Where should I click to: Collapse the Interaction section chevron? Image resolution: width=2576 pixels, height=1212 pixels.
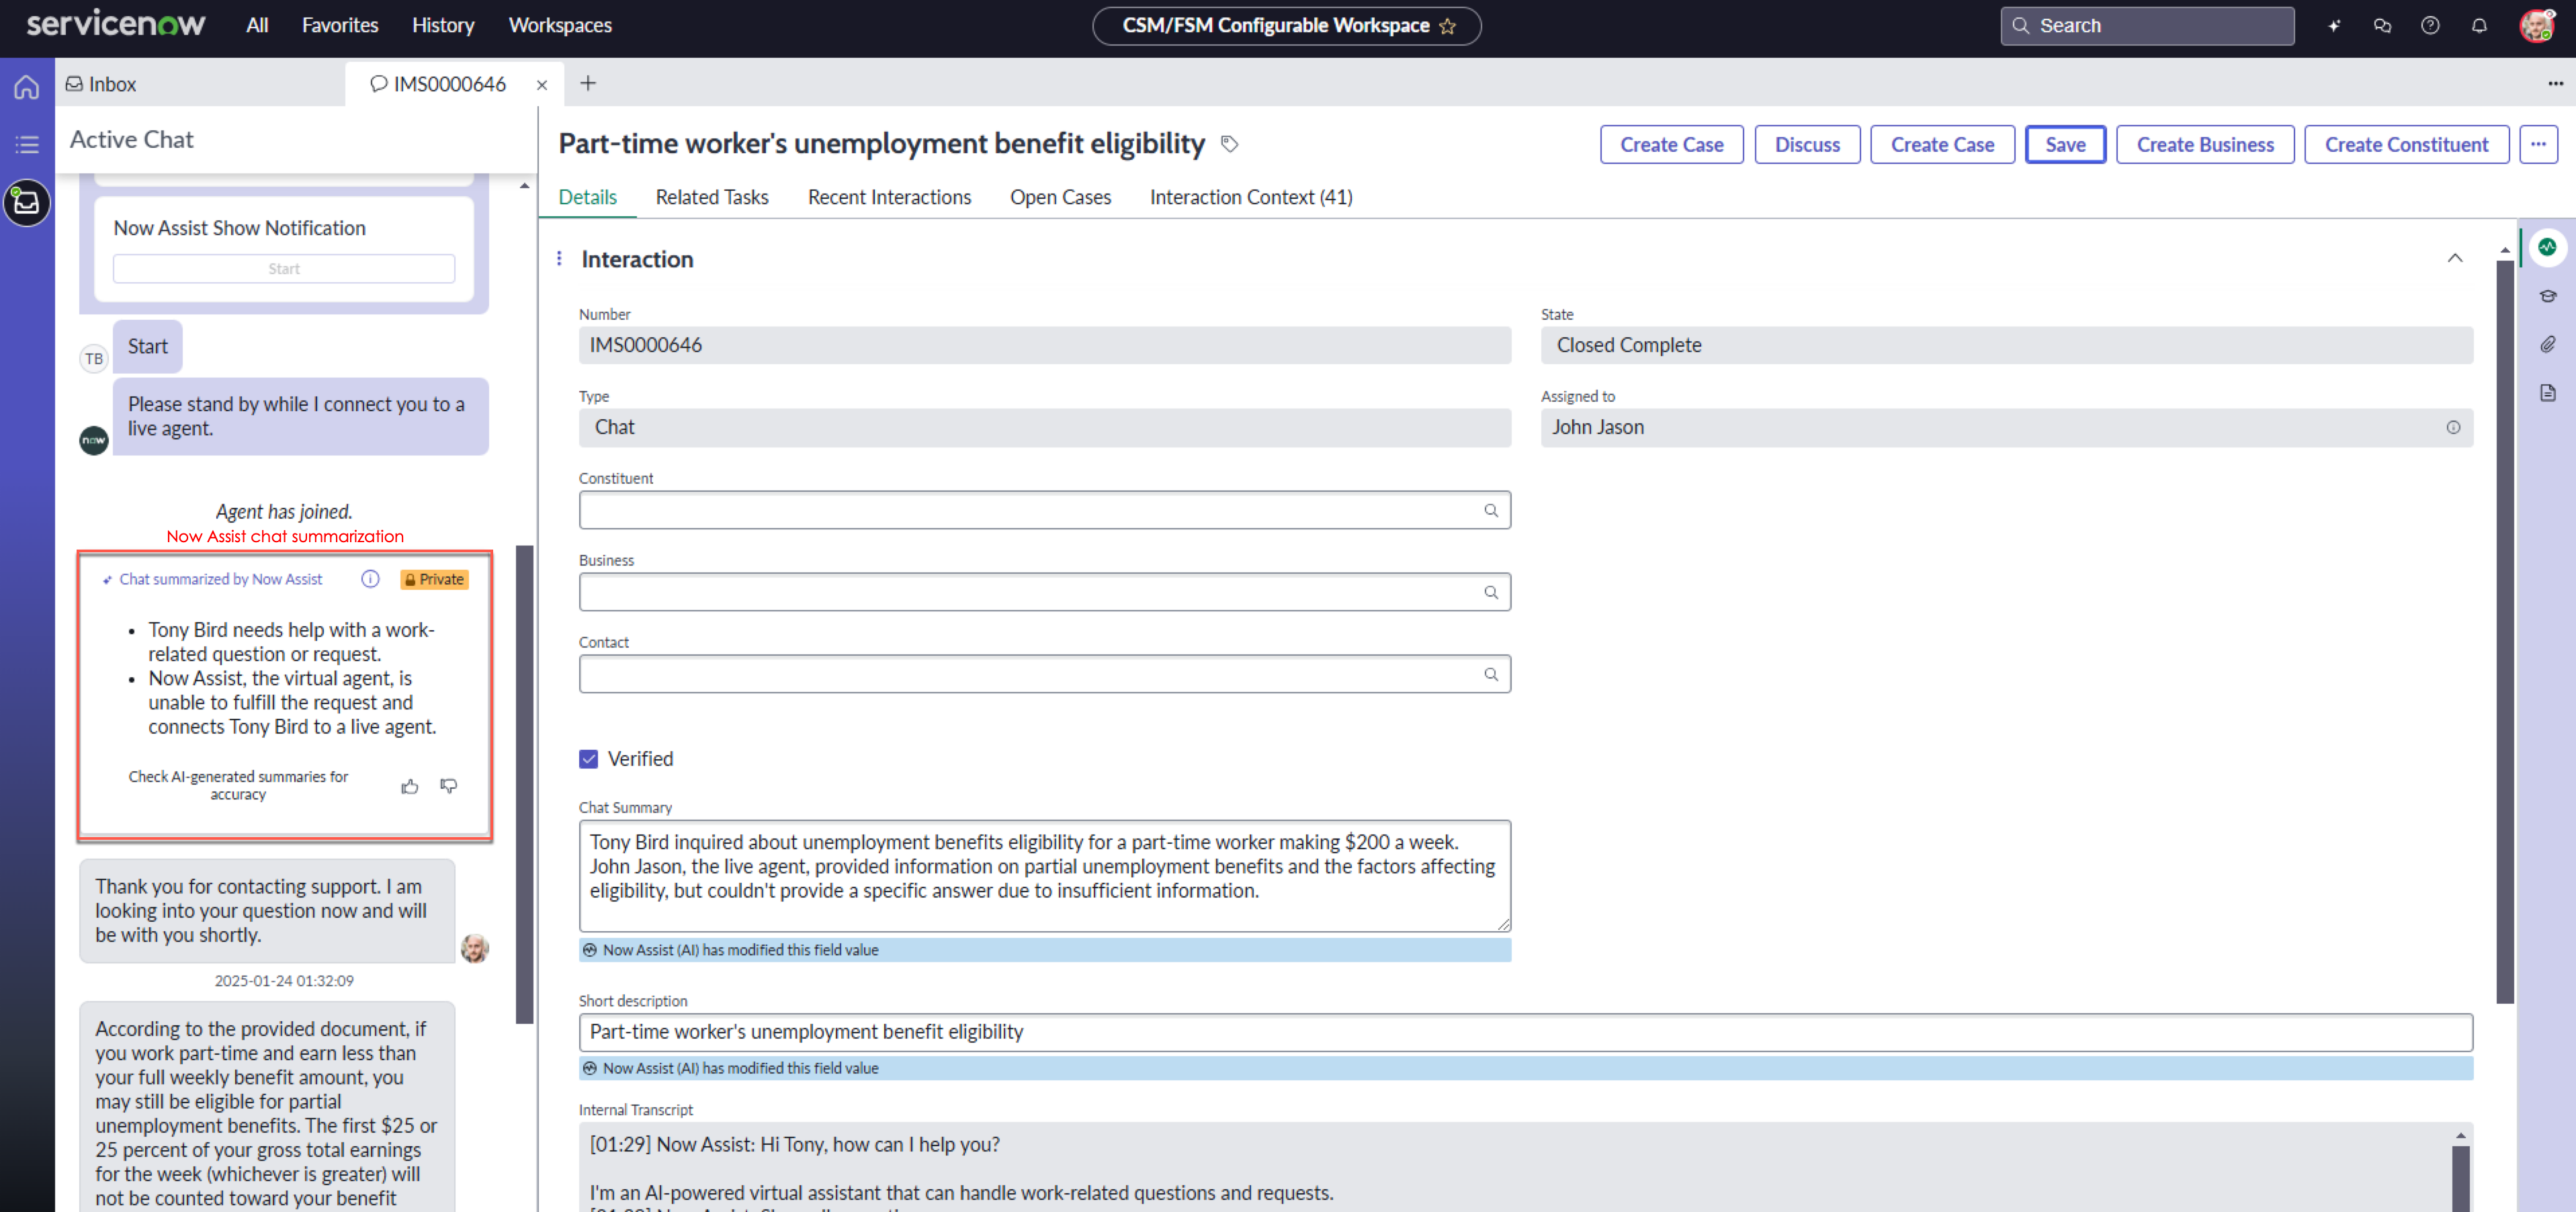[2454, 258]
